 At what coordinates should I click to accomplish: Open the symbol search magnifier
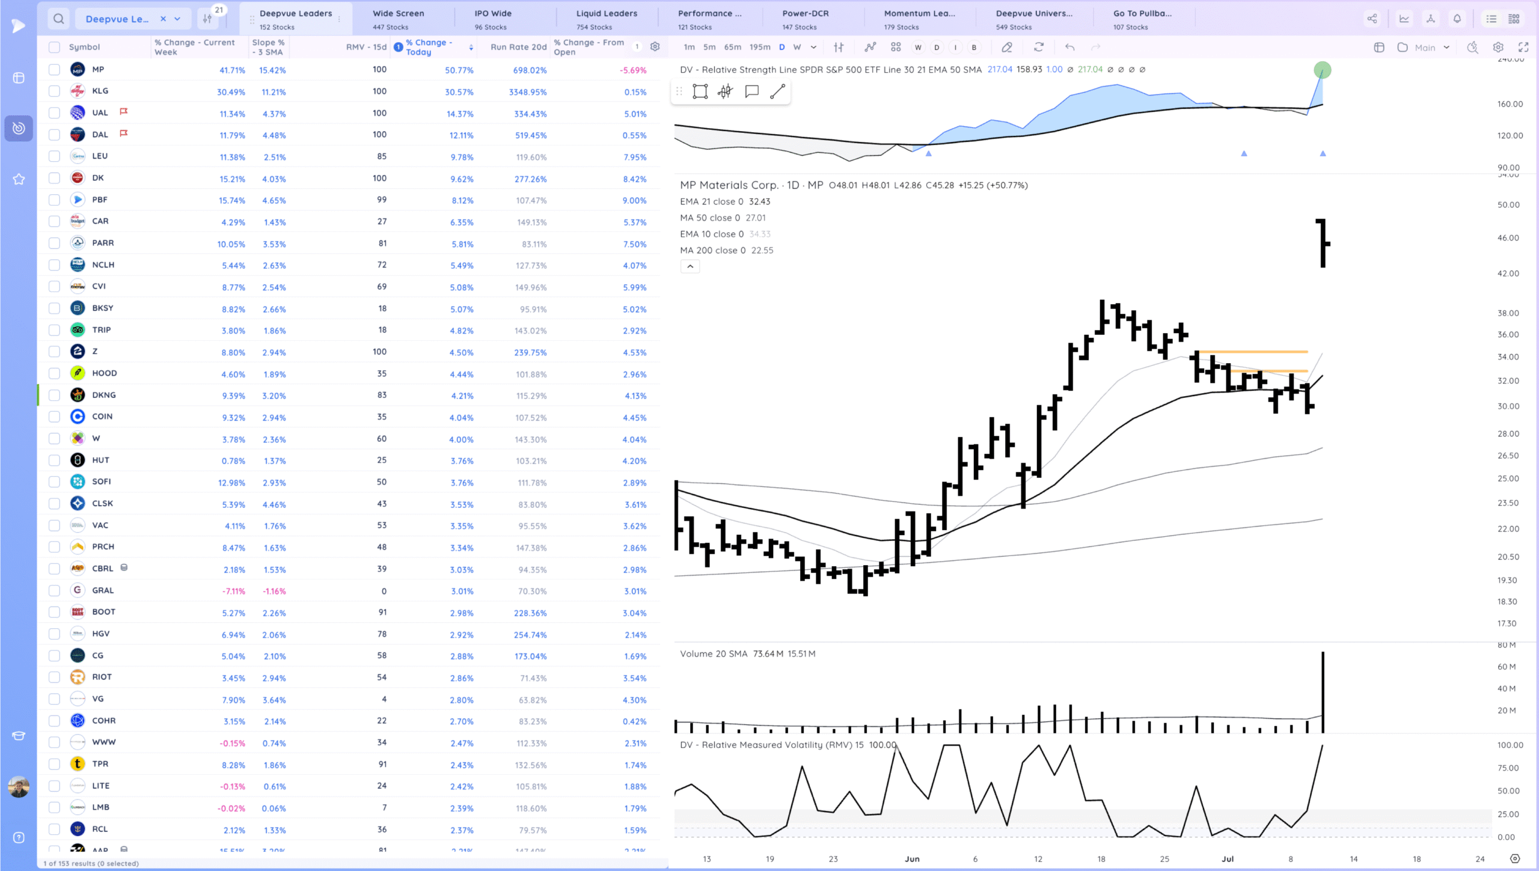point(58,19)
